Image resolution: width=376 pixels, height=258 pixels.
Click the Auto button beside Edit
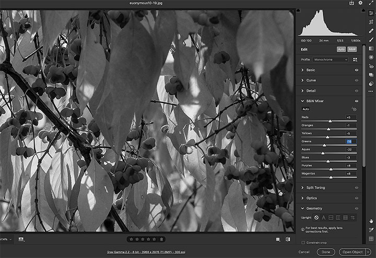pyautogui.click(x=341, y=49)
